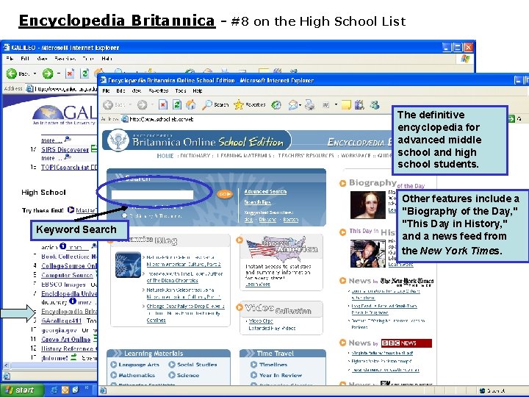The image size is (529, 397).
Task: Click GALILEO horizontal scrollbar left arrow
Action: pos(6,365)
